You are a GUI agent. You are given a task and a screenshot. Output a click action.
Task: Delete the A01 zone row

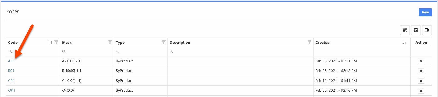[x=421, y=61]
